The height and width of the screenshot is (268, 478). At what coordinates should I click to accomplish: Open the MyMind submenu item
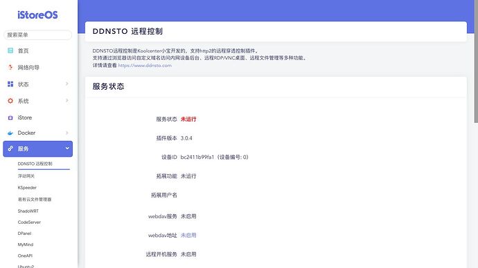tap(26, 245)
